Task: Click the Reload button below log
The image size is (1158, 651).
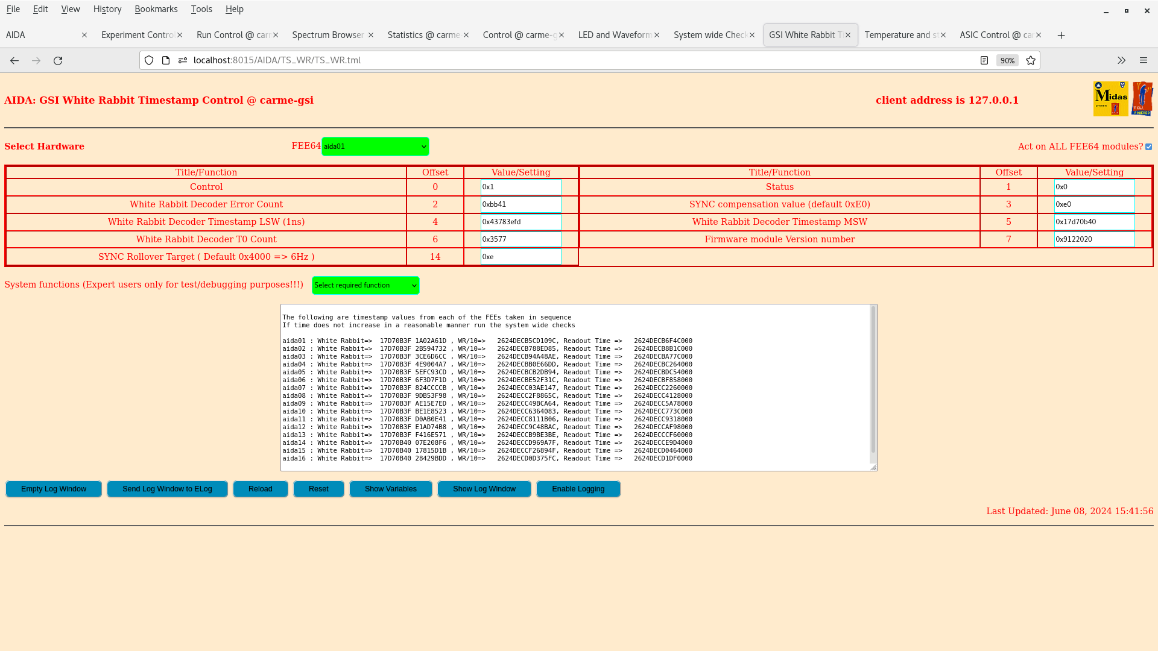Action: 261,489
